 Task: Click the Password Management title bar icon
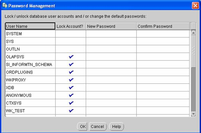(x=5, y=6)
